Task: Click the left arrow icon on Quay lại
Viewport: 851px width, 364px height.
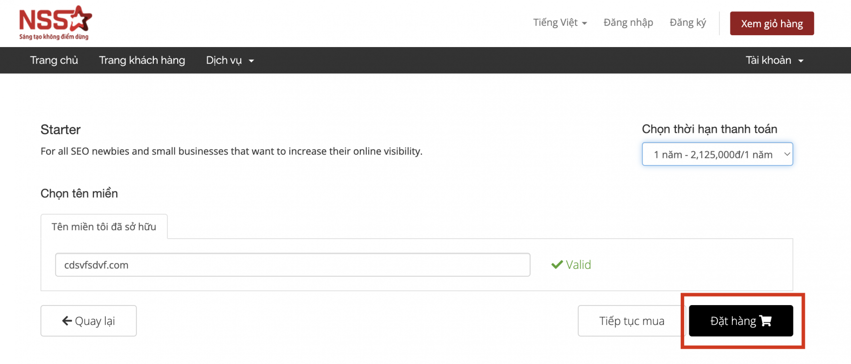Action: (67, 321)
